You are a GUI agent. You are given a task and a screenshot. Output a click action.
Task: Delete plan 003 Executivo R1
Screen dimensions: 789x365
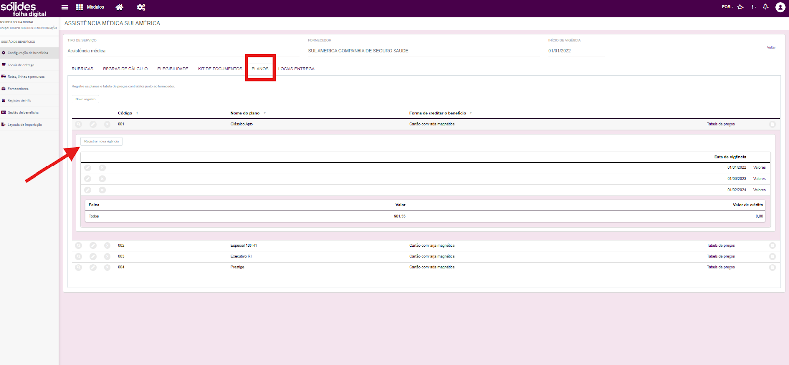[107, 256]
